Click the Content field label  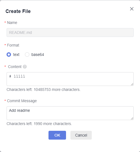15,67
